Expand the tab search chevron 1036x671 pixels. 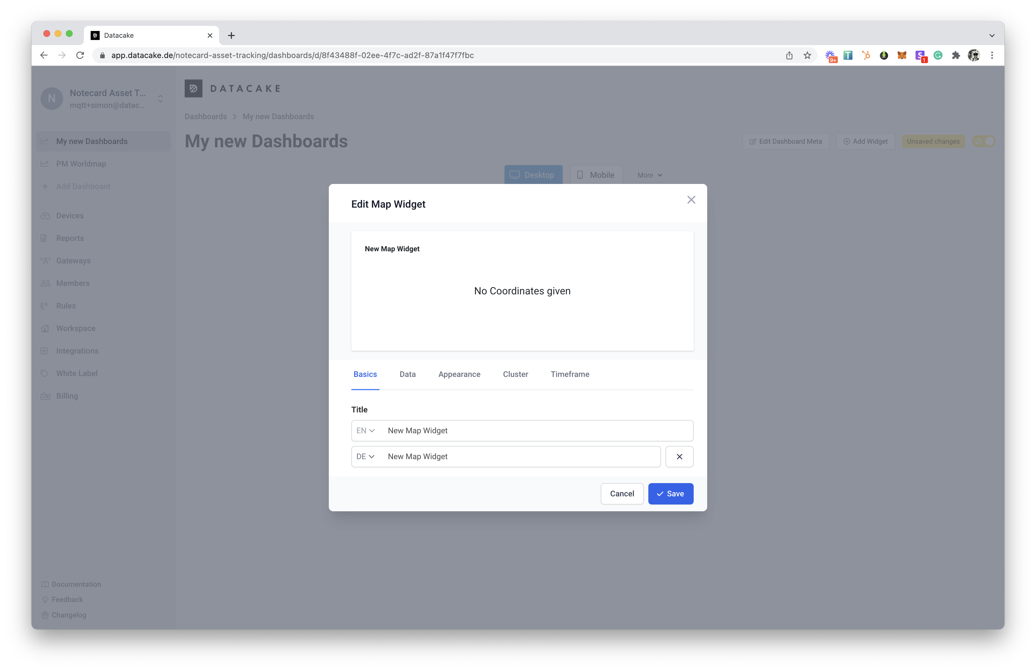pyautogui.click(x=992, y=35)
